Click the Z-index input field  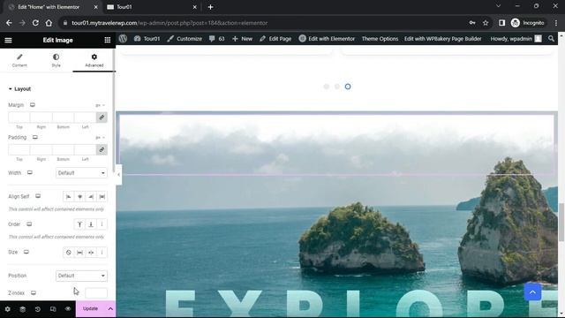96,292
